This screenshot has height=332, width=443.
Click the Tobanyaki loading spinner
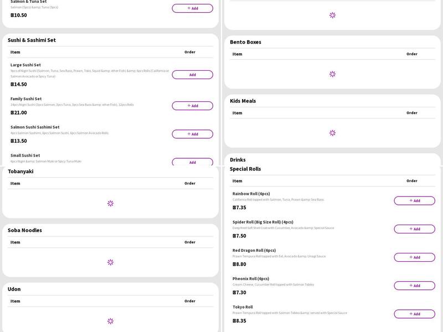[110, 204]
